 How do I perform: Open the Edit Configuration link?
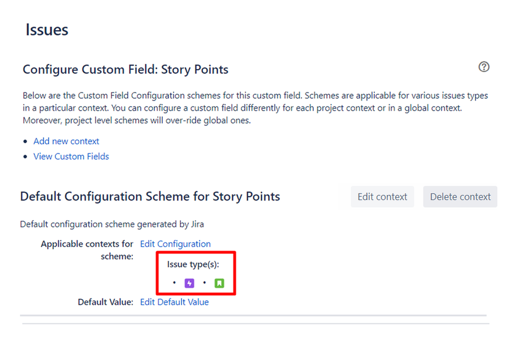(x=175, y=244)
